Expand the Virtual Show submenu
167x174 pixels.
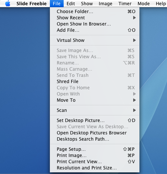pos(94,40)
